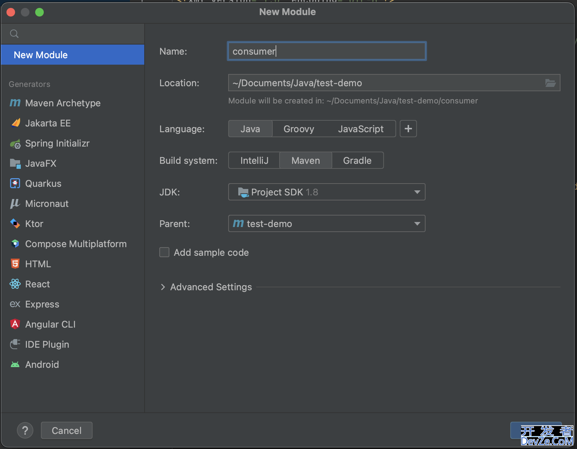This screenshot has height=449, width=577.
Task: Click the Jakarta EE icon
Action: tap(15, 123)
